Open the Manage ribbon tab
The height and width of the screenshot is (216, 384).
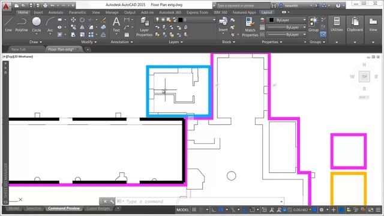tap(112, 12)
